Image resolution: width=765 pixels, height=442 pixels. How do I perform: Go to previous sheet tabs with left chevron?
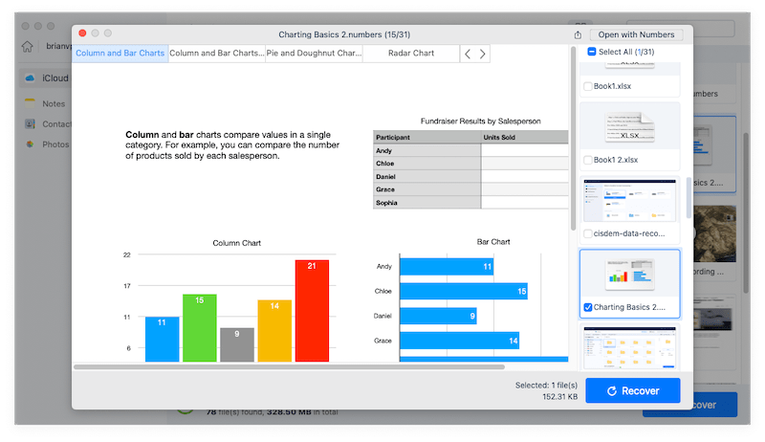coord(468,54)
